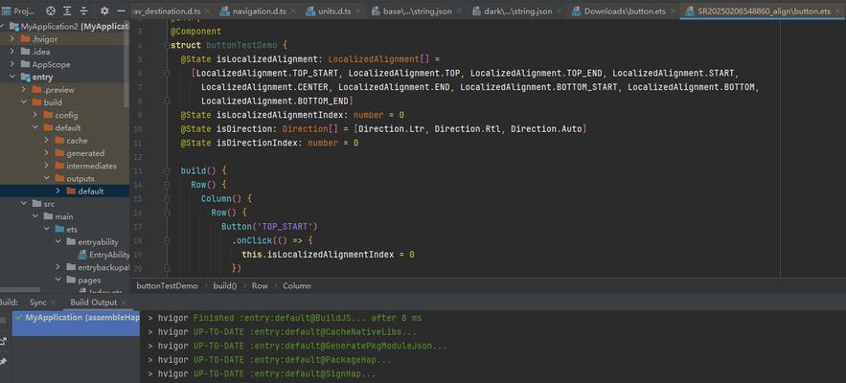The image size is (846, 383).
Task: Click the locate current file target icon
Action: [50, 11]
